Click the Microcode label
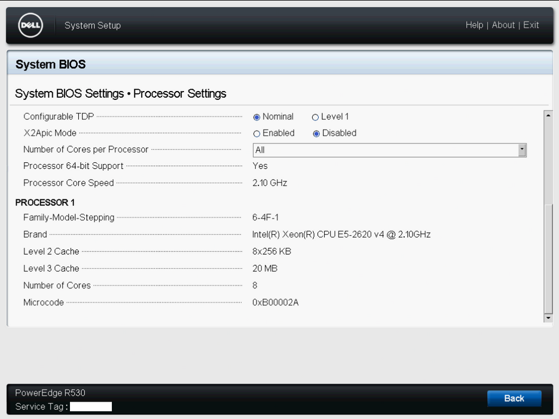 click(44, 303)
